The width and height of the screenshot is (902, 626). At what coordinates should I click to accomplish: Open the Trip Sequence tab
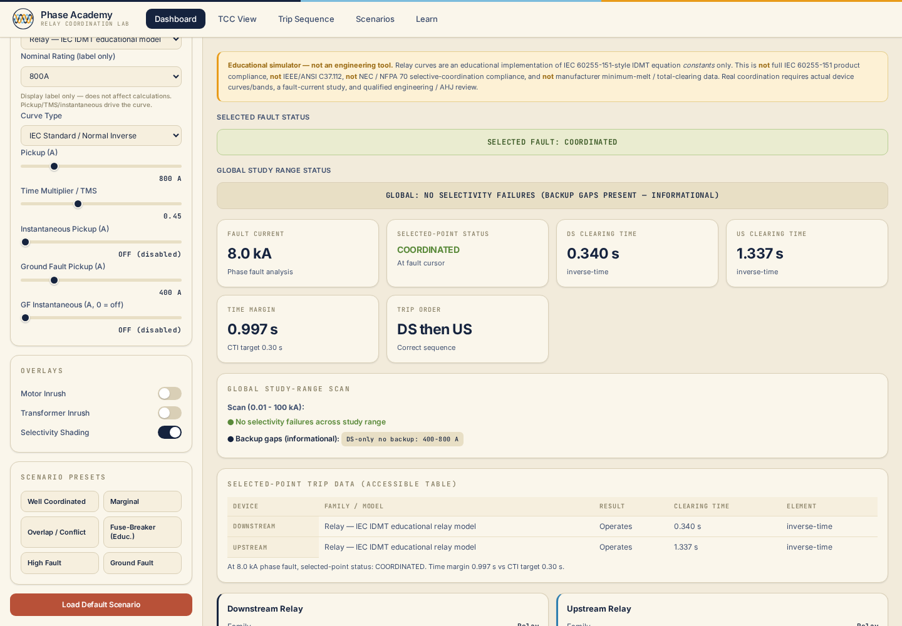pos(306,19)
